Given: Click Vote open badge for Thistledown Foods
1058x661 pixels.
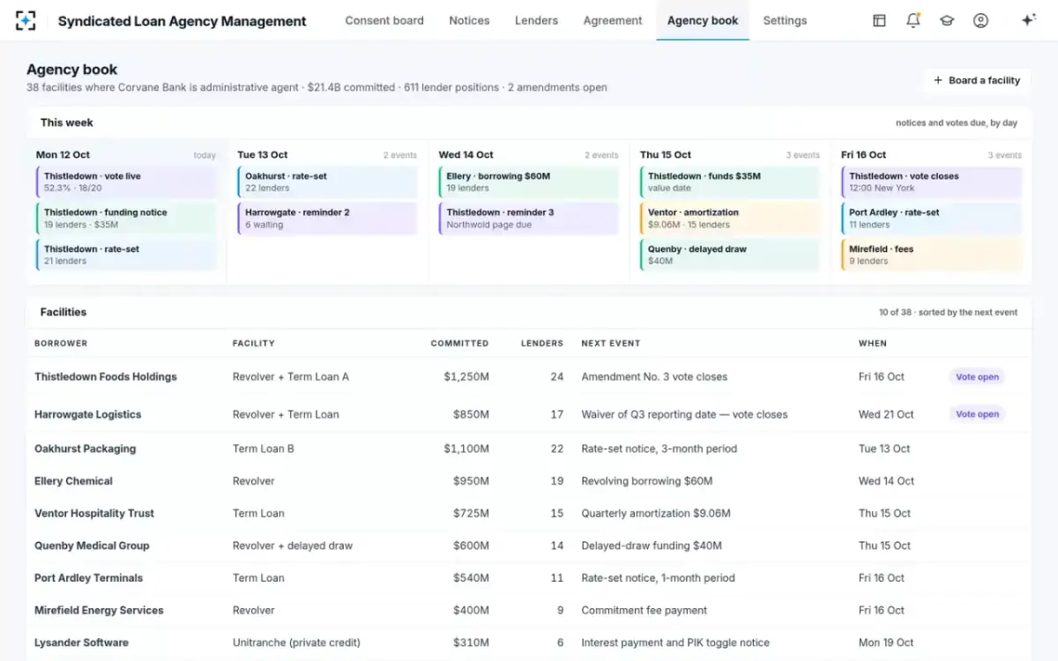Looking at the screenshot, I should 977,377.
